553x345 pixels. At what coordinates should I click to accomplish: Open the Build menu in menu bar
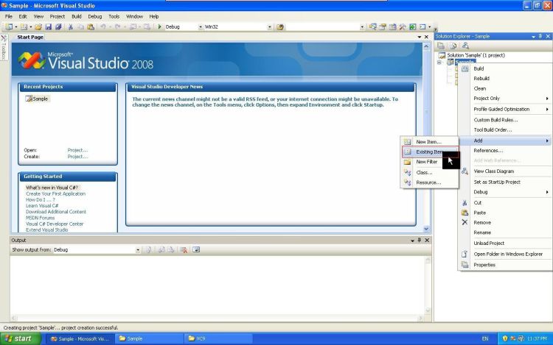(77, 16)
